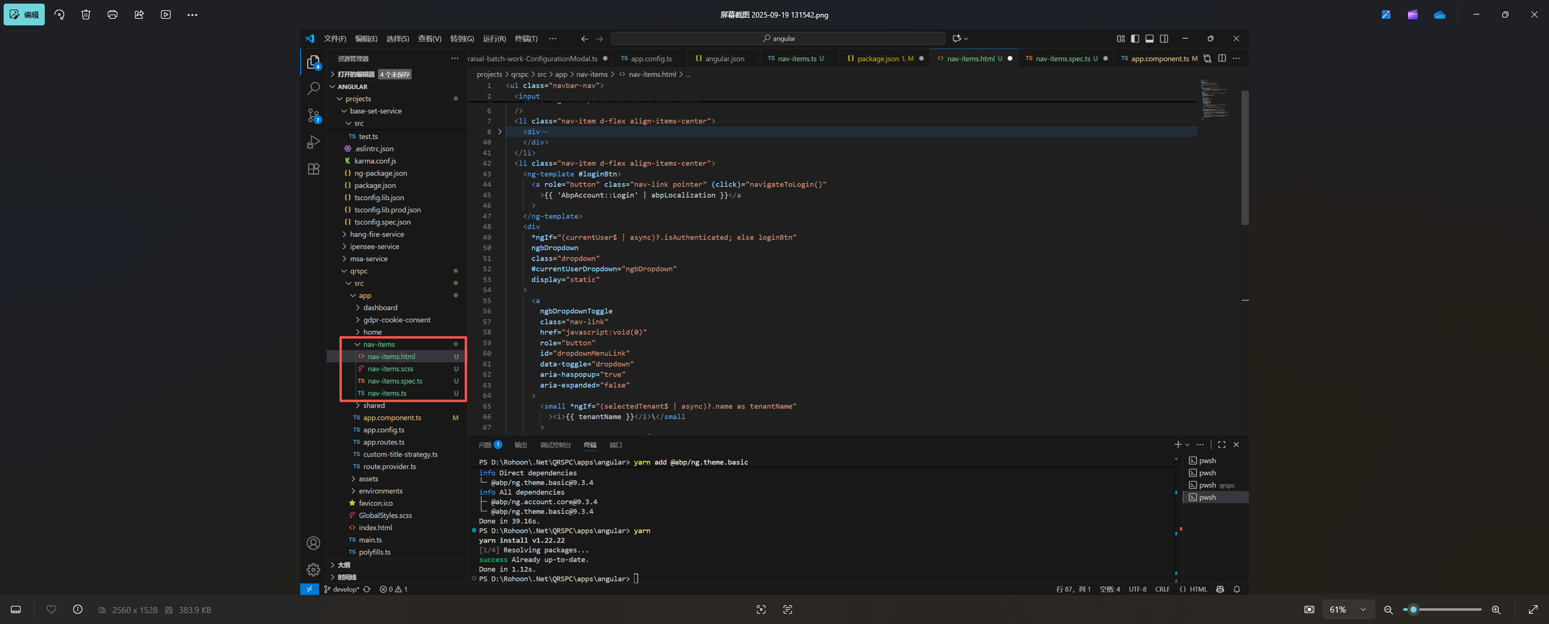Click the Accounts icon in activity bar
The width and height of the screenshot is (1549, 624).
point(313,543)
